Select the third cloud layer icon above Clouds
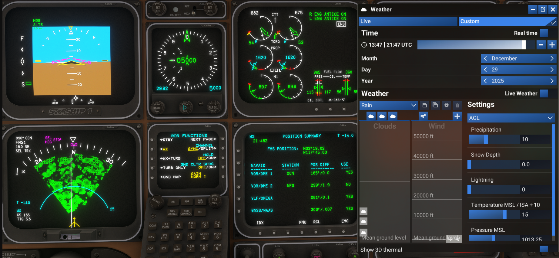This screenshot has width=559, height=258. [x=393, y=116]
